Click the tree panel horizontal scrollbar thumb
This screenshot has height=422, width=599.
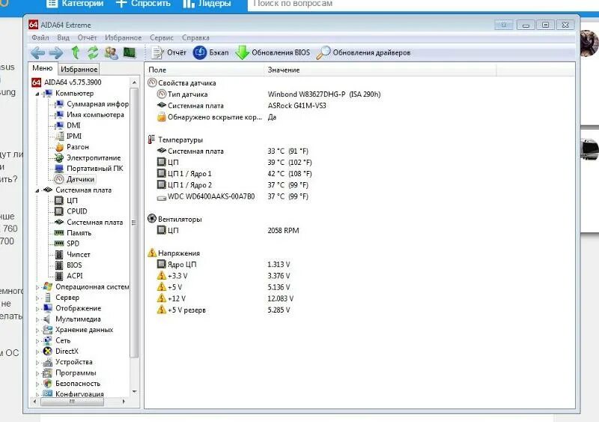pos(72,402)
